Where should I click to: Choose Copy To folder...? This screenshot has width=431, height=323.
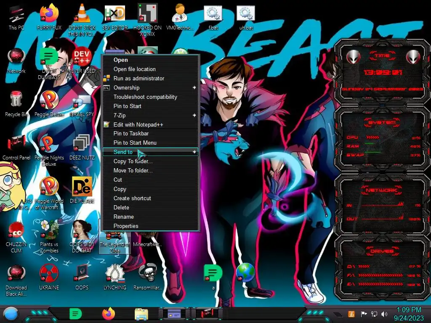[x=150, y=161]
